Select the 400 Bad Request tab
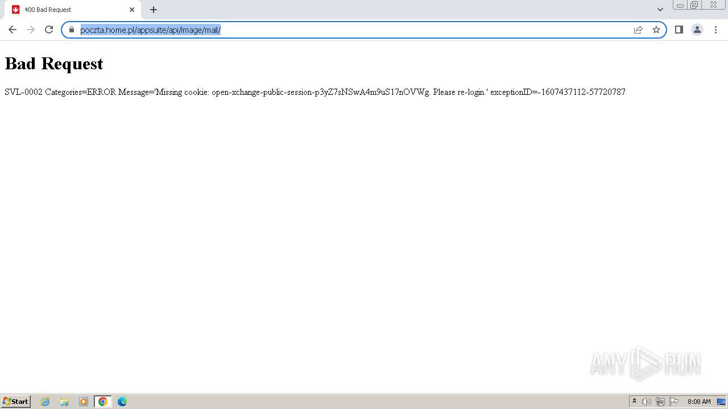This screenshot has height=409, width=728. [x=73, y=10]
